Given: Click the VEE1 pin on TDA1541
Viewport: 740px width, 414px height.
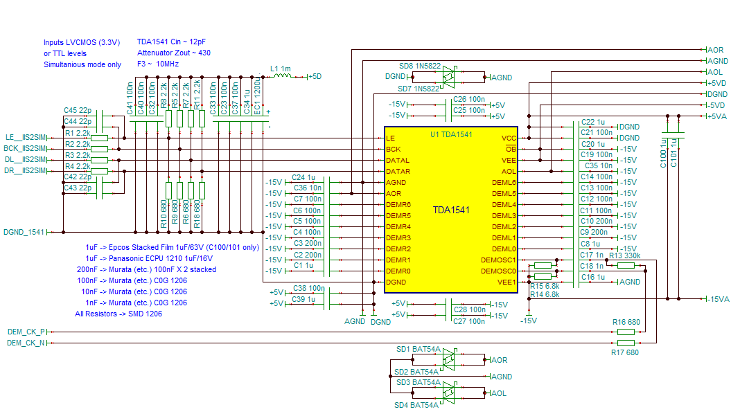Looking at the screenshot, I should 507,282.
